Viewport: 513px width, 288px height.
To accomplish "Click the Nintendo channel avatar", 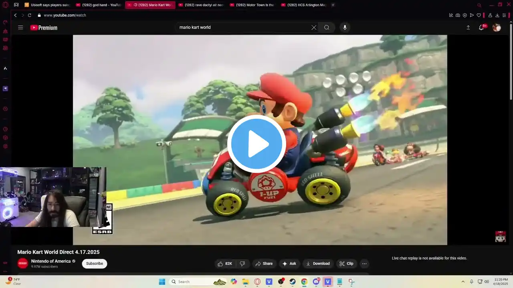I will [23, 263].
